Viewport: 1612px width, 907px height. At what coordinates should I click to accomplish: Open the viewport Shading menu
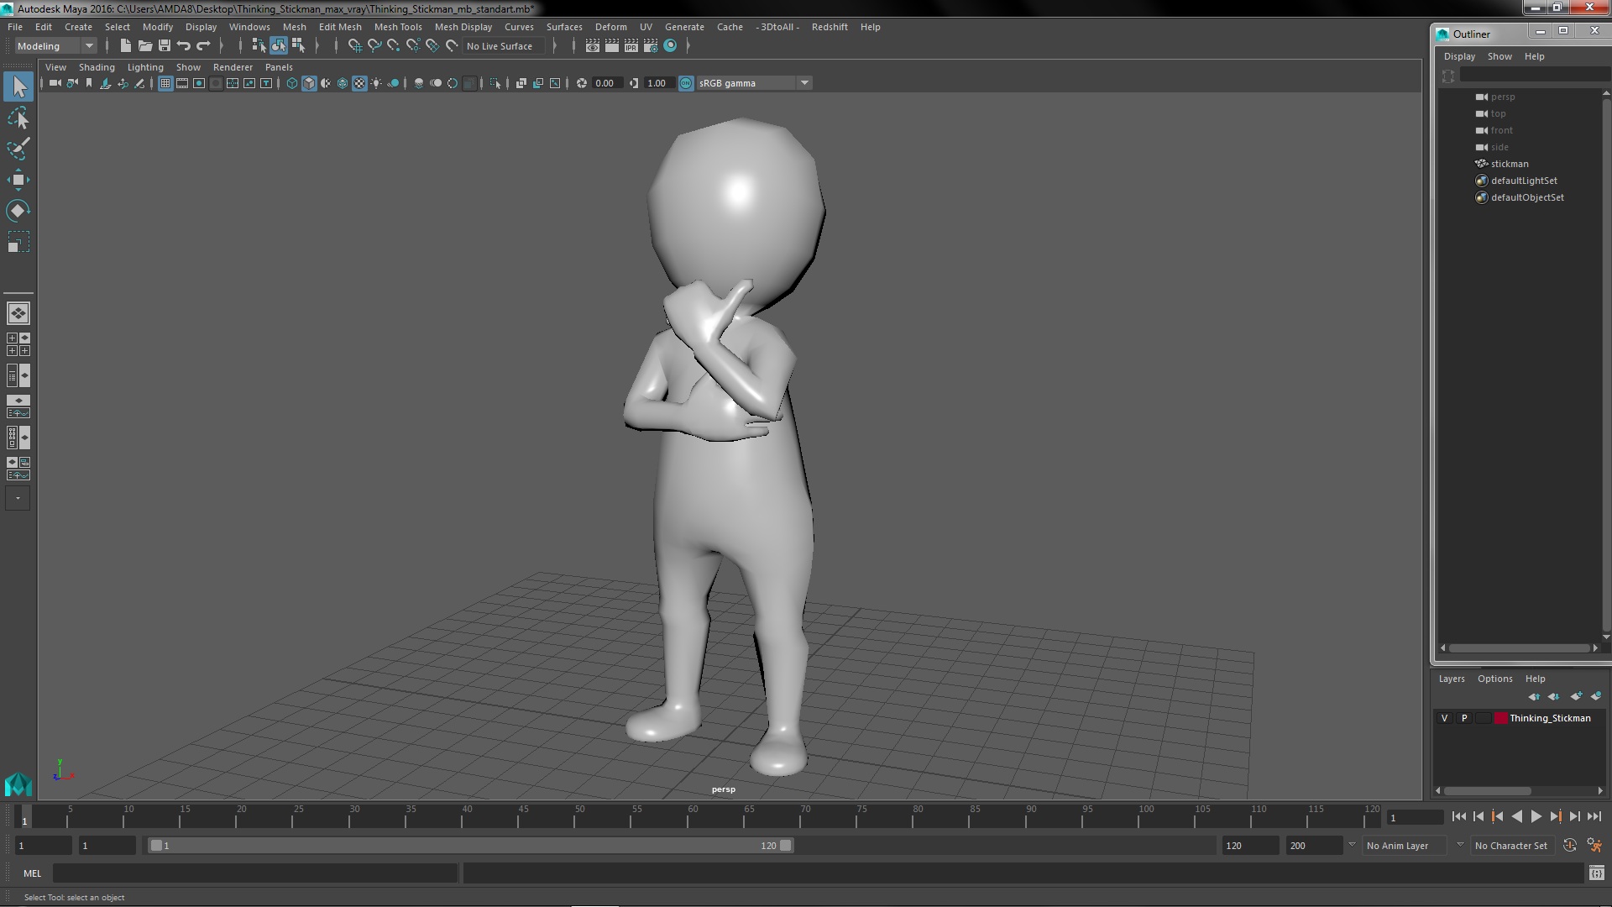click(x=97, y=67)
